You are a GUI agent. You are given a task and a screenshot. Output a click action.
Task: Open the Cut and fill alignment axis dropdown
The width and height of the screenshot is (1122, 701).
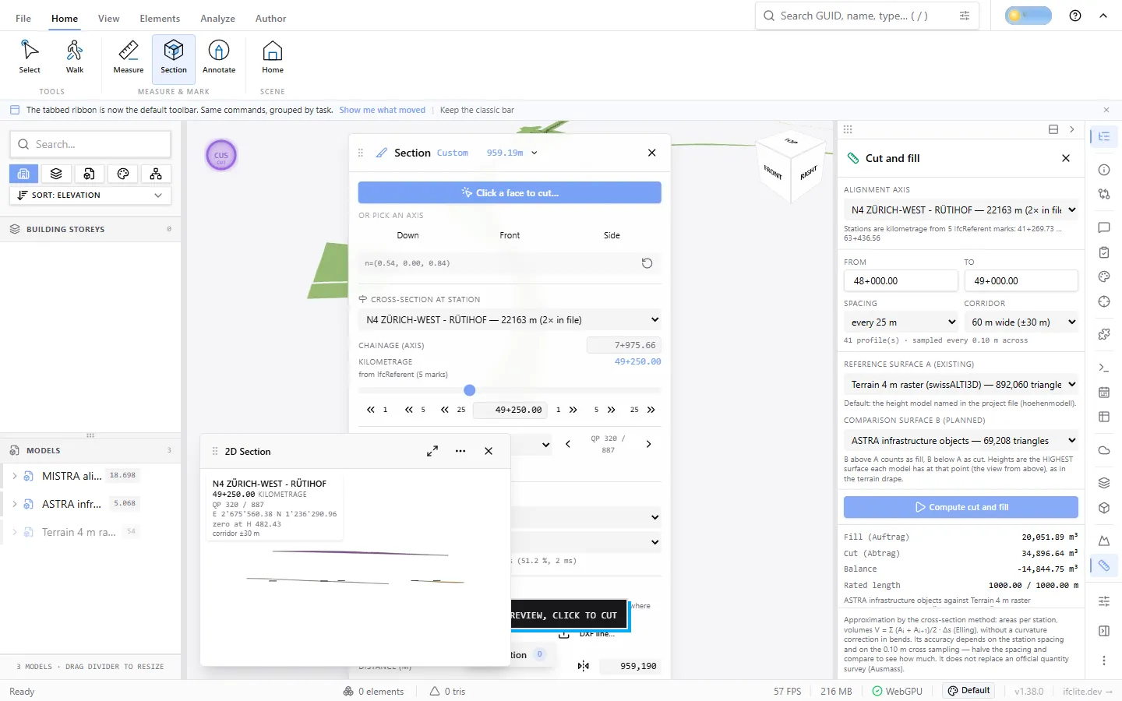click(x=961, y=210)
